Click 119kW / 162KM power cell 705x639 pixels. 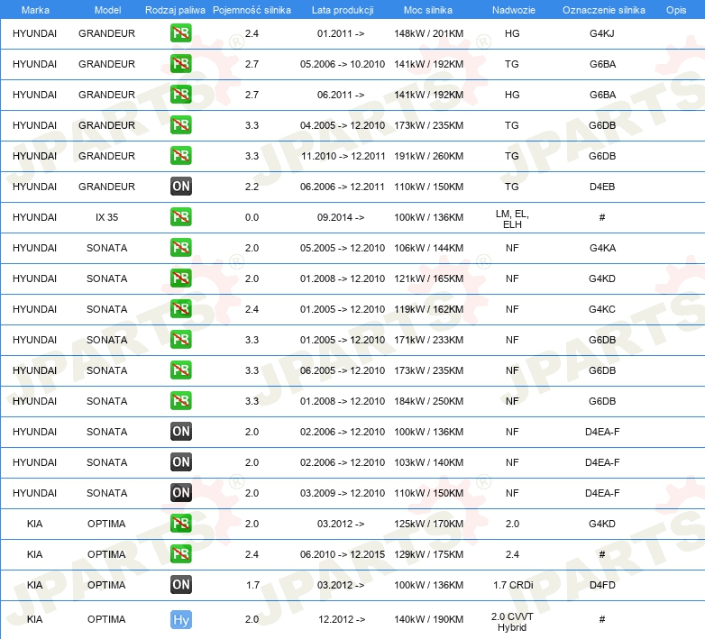point(428,309)
